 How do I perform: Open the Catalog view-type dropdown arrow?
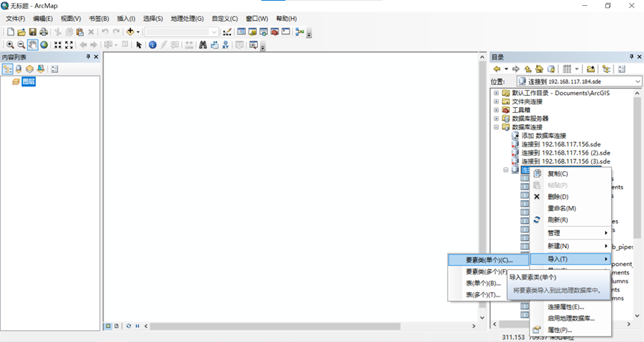pos(577,69)
